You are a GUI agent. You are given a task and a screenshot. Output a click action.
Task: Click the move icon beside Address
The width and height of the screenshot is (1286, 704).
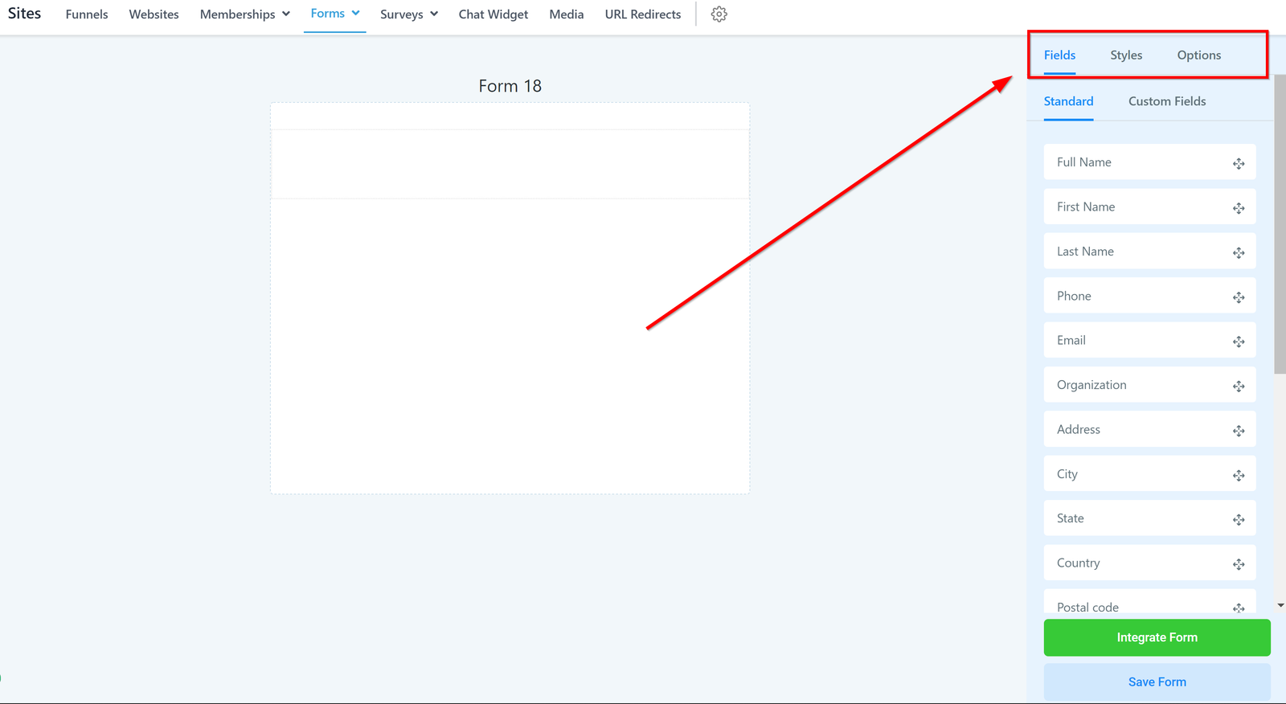pyautogui.click(x=1239, y=431)
